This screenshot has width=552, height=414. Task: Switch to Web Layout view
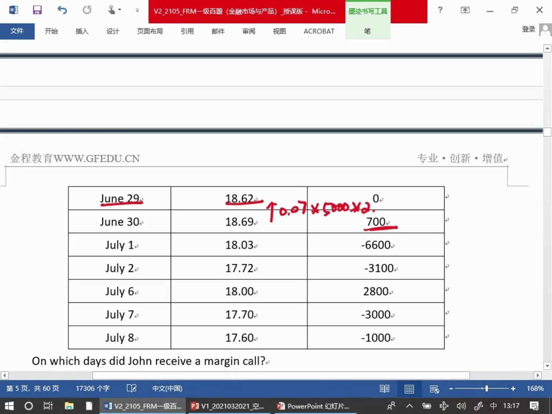pos(434,389)
